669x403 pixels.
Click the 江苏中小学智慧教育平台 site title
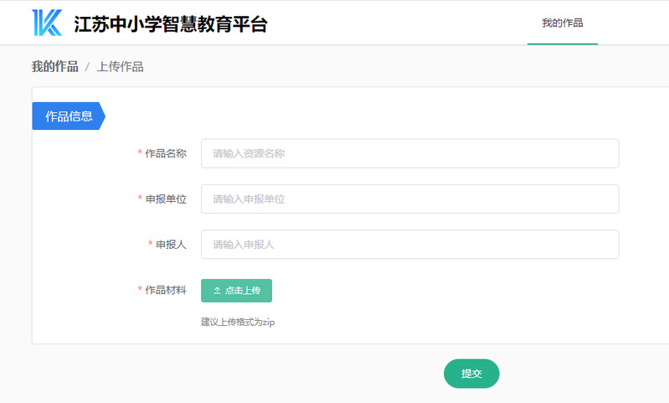(171, 24)
